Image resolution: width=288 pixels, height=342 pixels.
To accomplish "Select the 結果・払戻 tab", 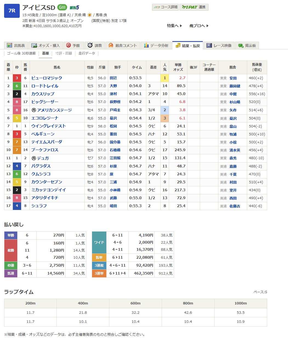I will coord(188,45).
